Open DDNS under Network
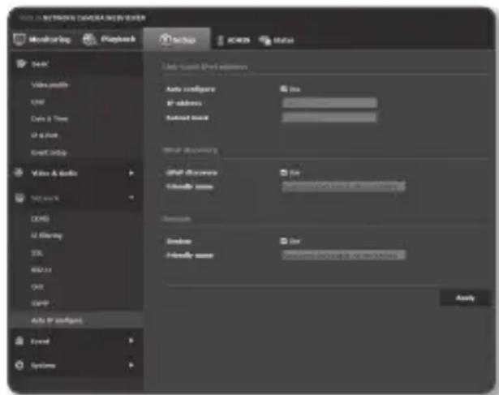This screenshot has width=499, height=395. (40, 219)
